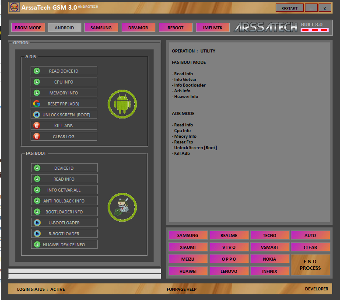Select the HUAWEI brand button
Image resolution: width=340 pixels, height=300 pixels.
point(188,271)
